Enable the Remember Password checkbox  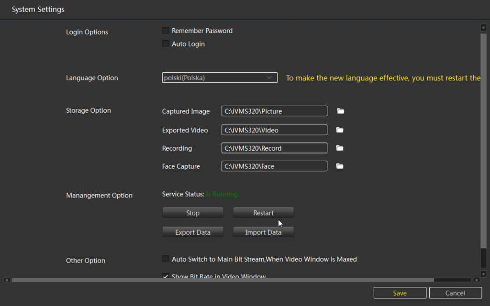(166, 31)
